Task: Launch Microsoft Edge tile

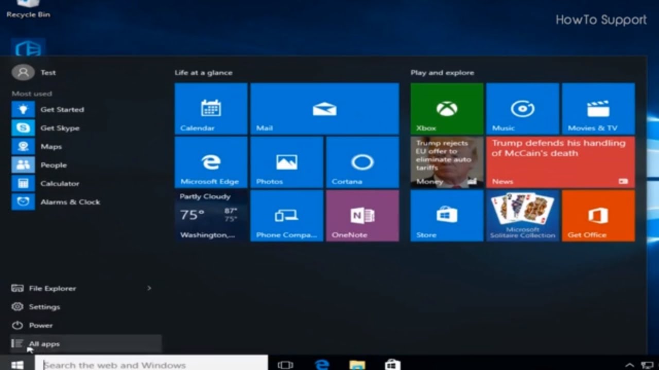Action: (x=211, y=162)
